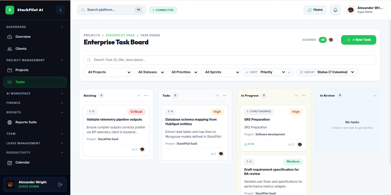Add a task to In Progress column
The image size is (391, 195).
click(x=296, y=96)
